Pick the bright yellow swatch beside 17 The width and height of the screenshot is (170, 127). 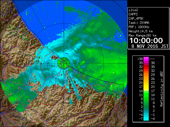(x=146, y=87)
